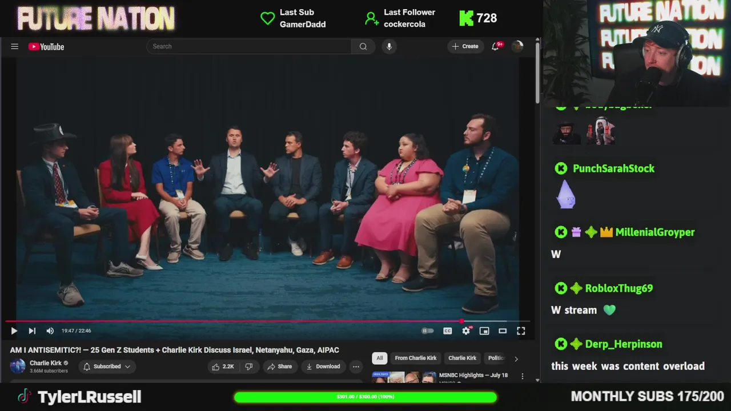Click the Last Sub heart icon

(x=268, y=18)
